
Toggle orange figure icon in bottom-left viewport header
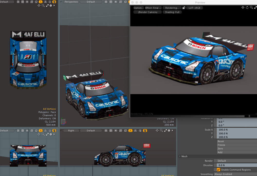coord(41,131)
